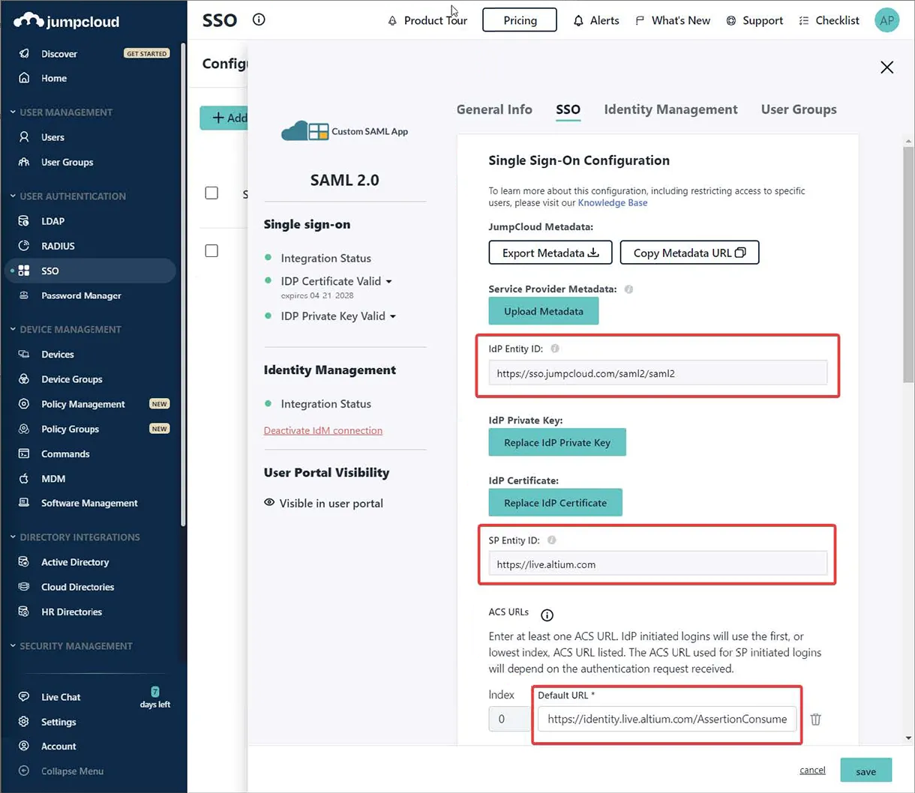The height and width of the screenshot is (793, 915).
Task: Switch to the Identity Management tab
Action: (x=670, y=109)
